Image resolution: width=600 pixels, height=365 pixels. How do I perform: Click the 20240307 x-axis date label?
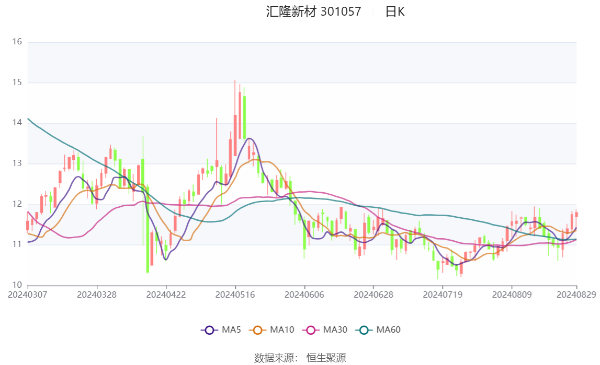tap(28, 295)
